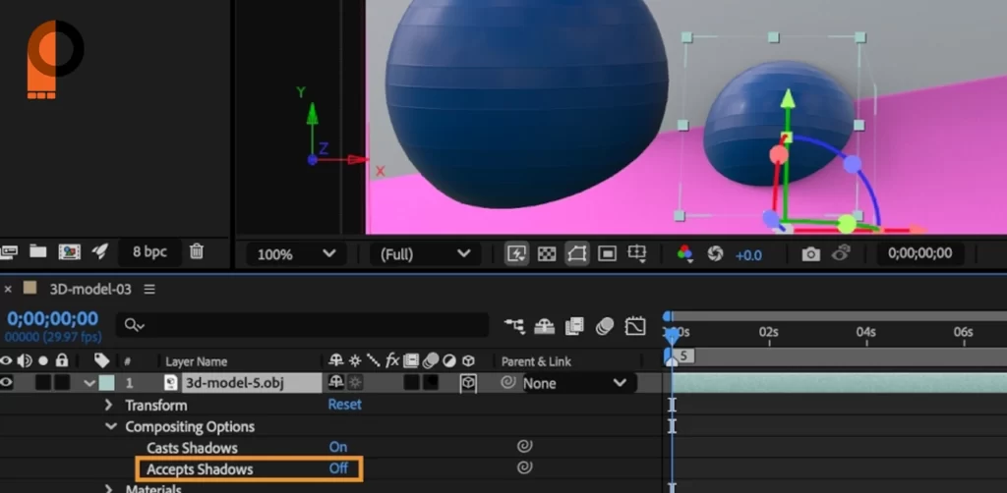This screenshot has width=1007, height=493.
Task: Toggle hide shy layers icon
Action: (x=545, y=326)
